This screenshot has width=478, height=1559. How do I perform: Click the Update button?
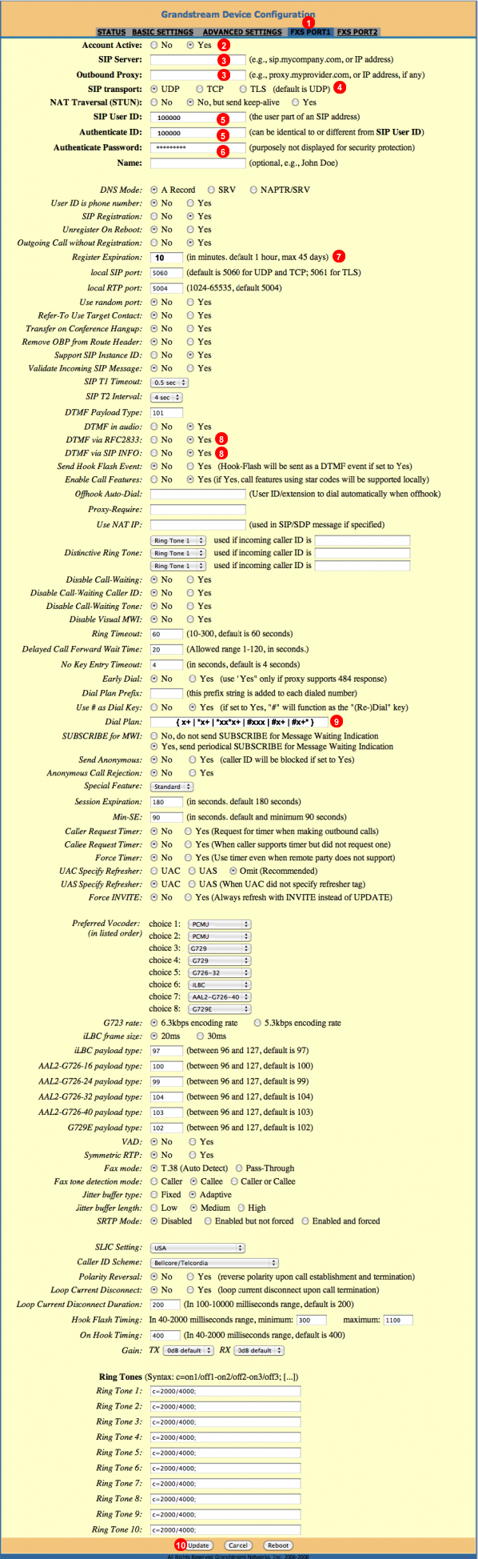point(198,1545)
